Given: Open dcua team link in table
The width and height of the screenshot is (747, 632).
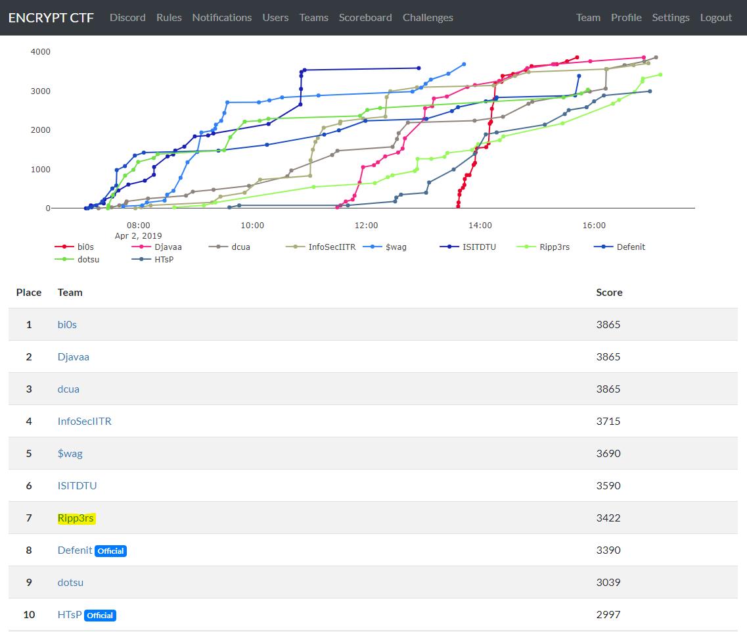Looking at the screenshot, I should (68, 389).
